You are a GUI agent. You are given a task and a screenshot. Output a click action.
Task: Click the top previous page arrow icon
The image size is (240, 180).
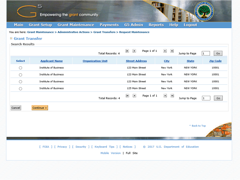(x=134, y=51)
